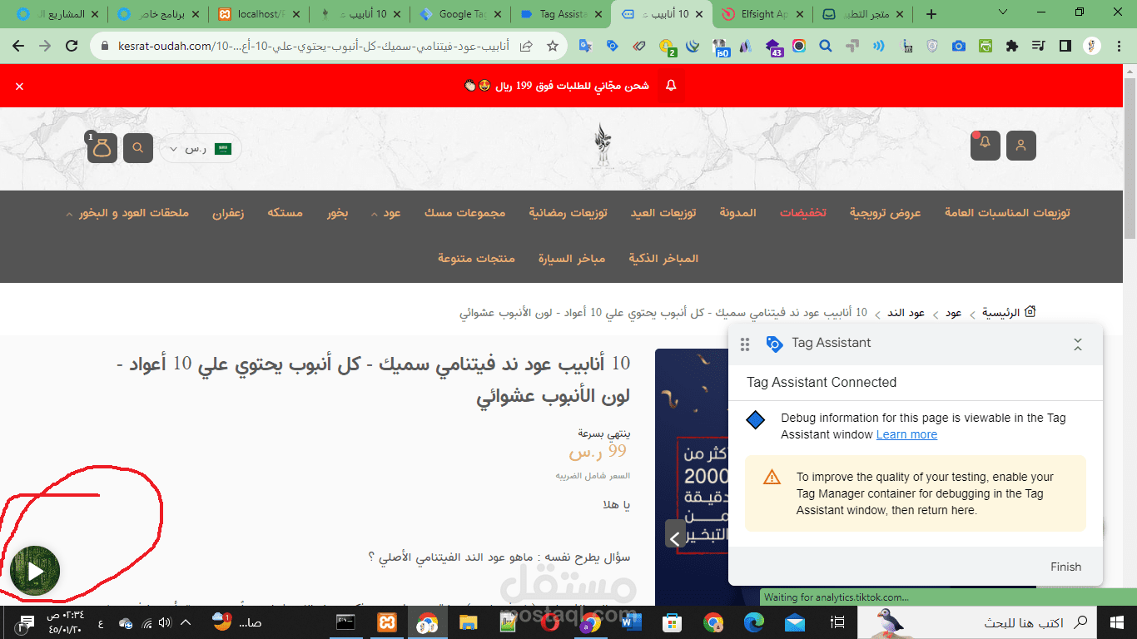Reload the page
Viewport: 1137px width, 639px height.
click(x=72, y=47)
